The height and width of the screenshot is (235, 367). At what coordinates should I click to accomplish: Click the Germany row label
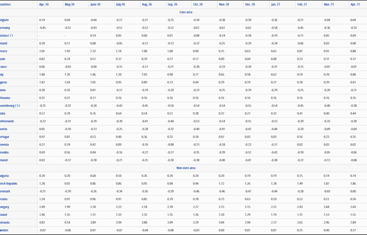point(5,28)
